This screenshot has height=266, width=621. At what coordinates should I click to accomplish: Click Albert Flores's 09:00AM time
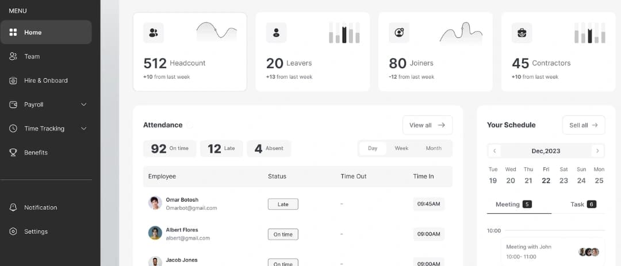(428, 234)
